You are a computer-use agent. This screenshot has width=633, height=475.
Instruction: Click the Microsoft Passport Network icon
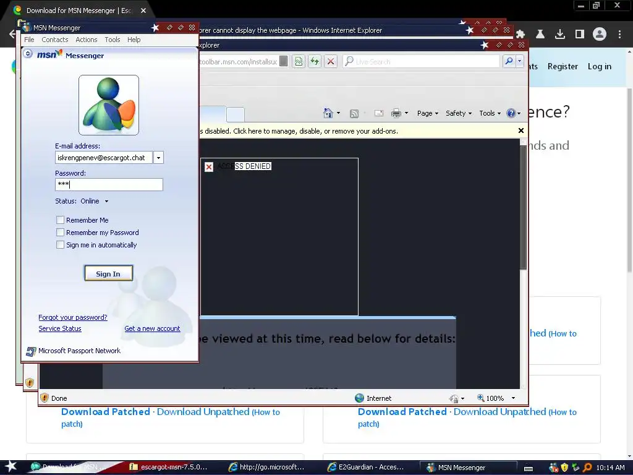(x=31, y=351)
